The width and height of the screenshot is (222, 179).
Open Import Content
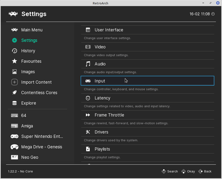pos(36,82)
